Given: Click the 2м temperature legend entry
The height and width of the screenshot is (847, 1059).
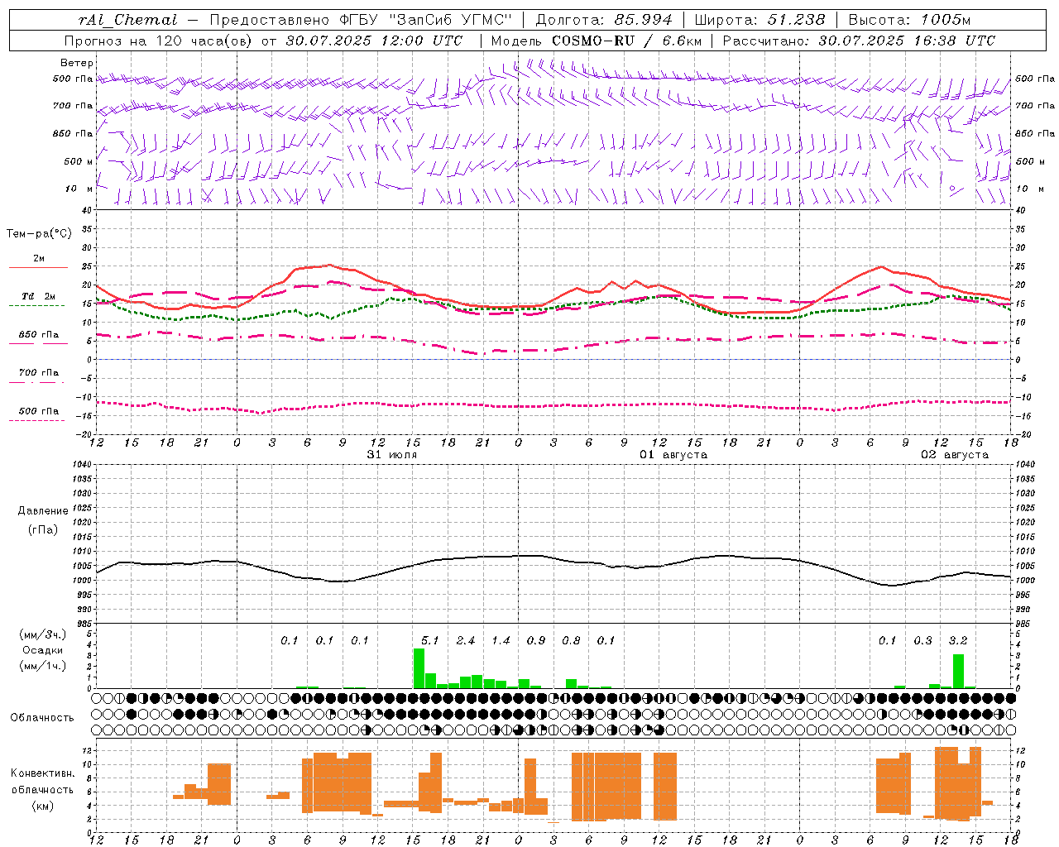Looking at the screenshot, I should [39, 259].
